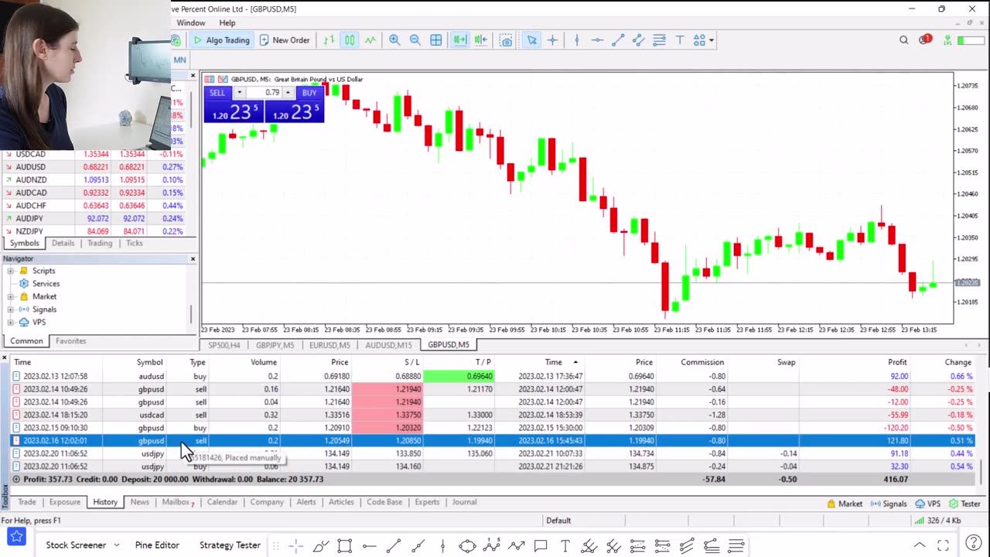Select the MN timeframe button

179,60
